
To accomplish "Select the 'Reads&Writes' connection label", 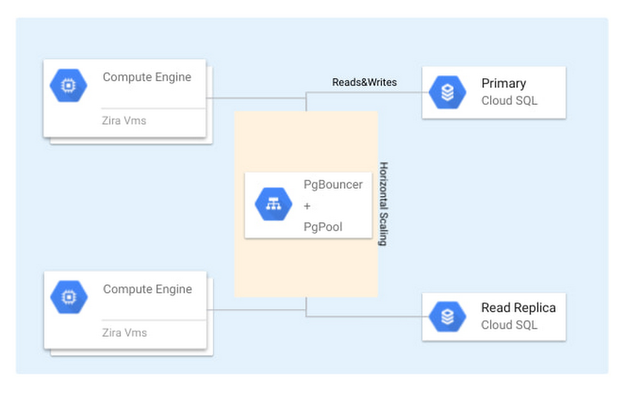I will (364, 82).
